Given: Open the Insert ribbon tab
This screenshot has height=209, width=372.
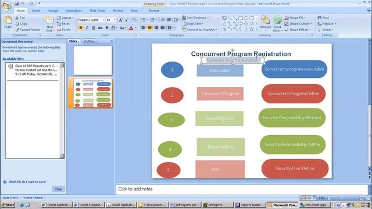Looking at the screenshot, I should pyautogui.click(x=36, y=10).
